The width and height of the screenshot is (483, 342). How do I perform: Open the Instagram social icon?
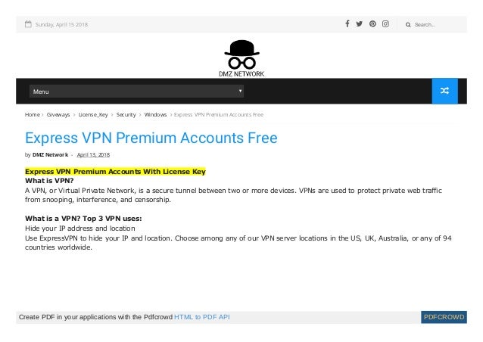click(385, 24)
